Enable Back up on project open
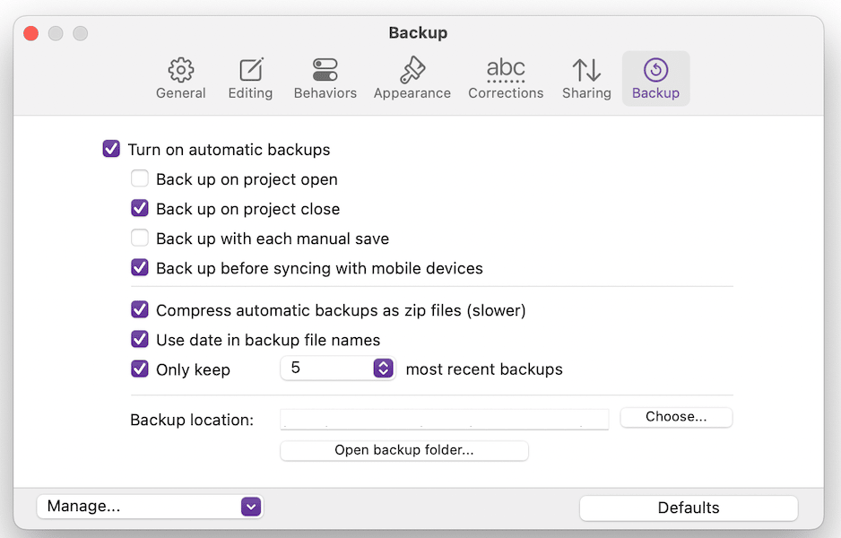 140,178
